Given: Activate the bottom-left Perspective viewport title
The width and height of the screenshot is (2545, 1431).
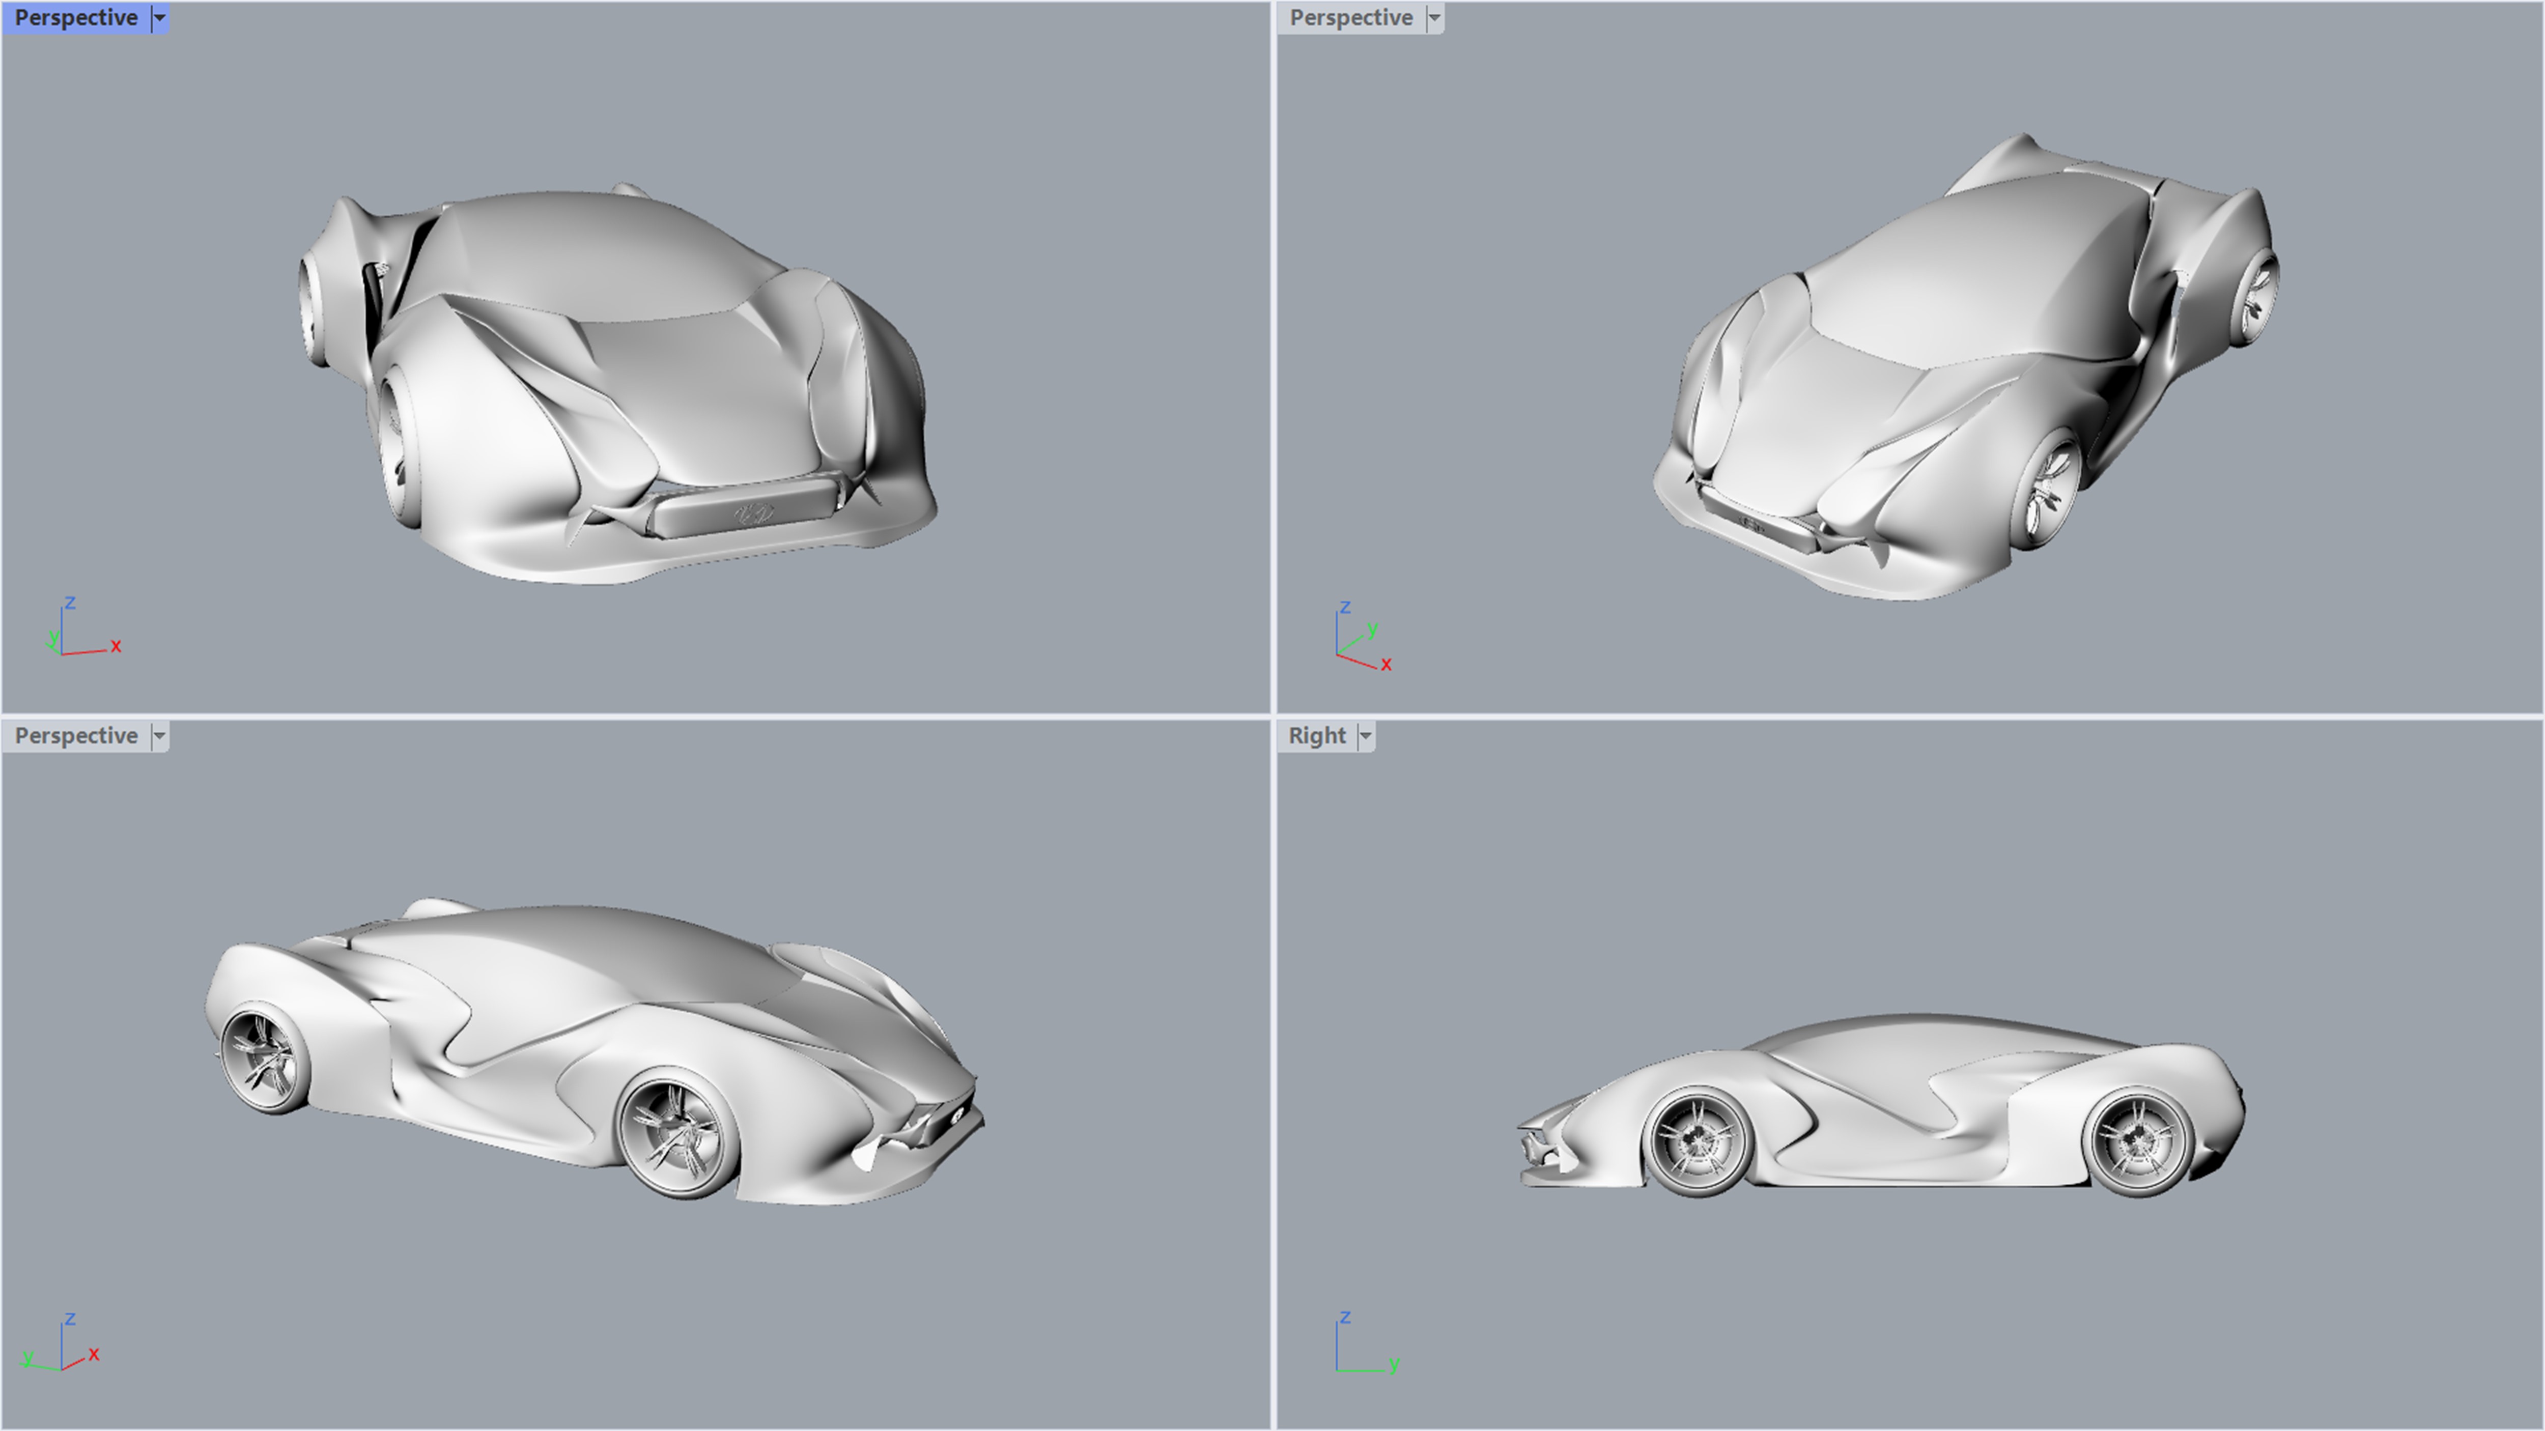Looking at the screenshot, I should click(76, 736).
